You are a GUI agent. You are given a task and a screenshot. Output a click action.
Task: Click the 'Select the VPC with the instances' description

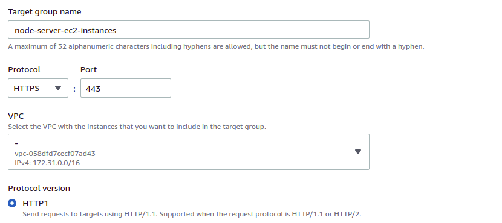point(137,127)
